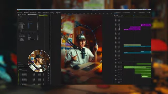Select the Hand tool in the tools panel
This screenshot has width=168, height=94.
(x=48, y=77)
